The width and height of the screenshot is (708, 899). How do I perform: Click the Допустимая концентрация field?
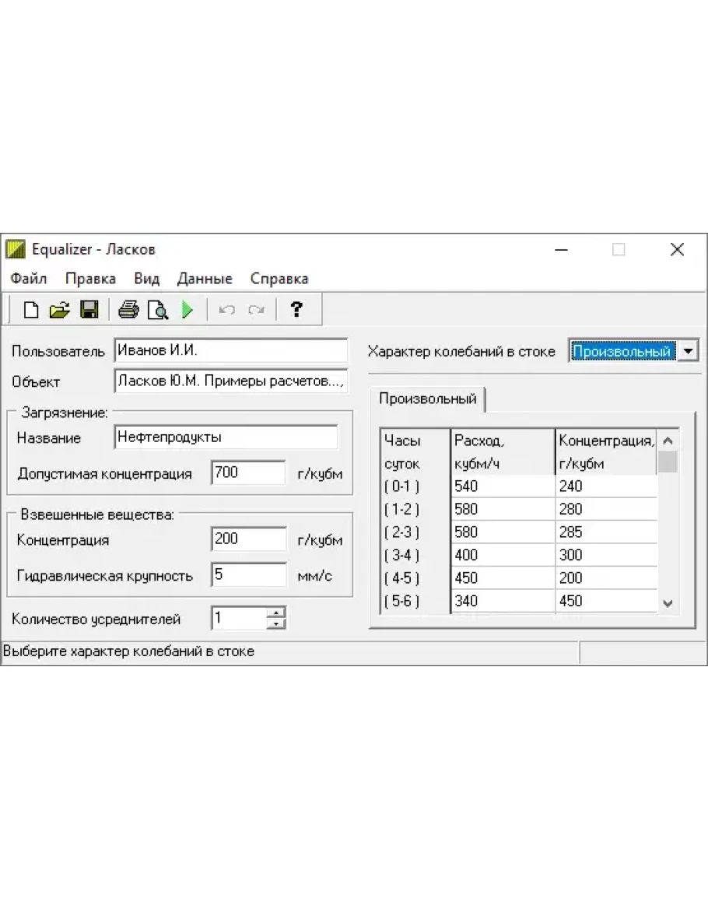[248, 472]
